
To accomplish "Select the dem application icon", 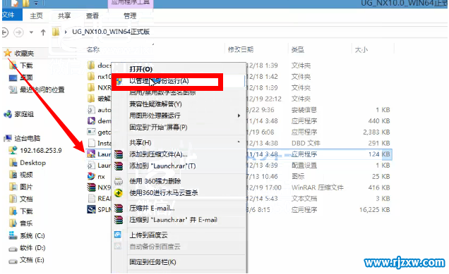I will pos(91,121).
